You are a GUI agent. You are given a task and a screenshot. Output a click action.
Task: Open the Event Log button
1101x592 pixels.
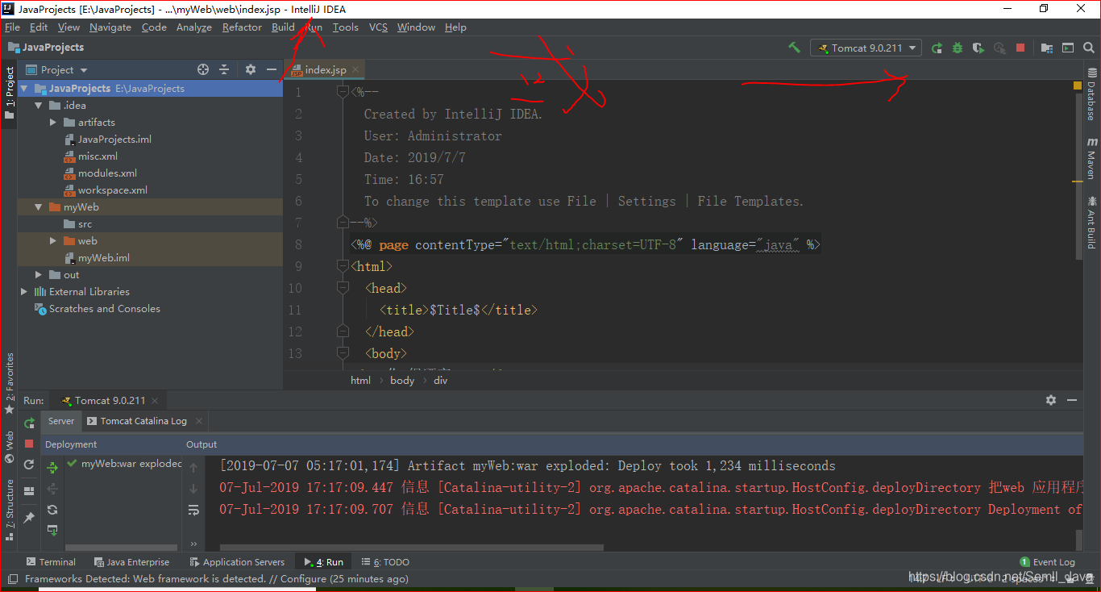pyautogui.click(x=1048, y=562)
